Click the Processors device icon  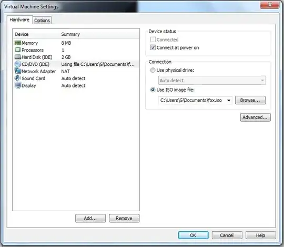point(18,50)
